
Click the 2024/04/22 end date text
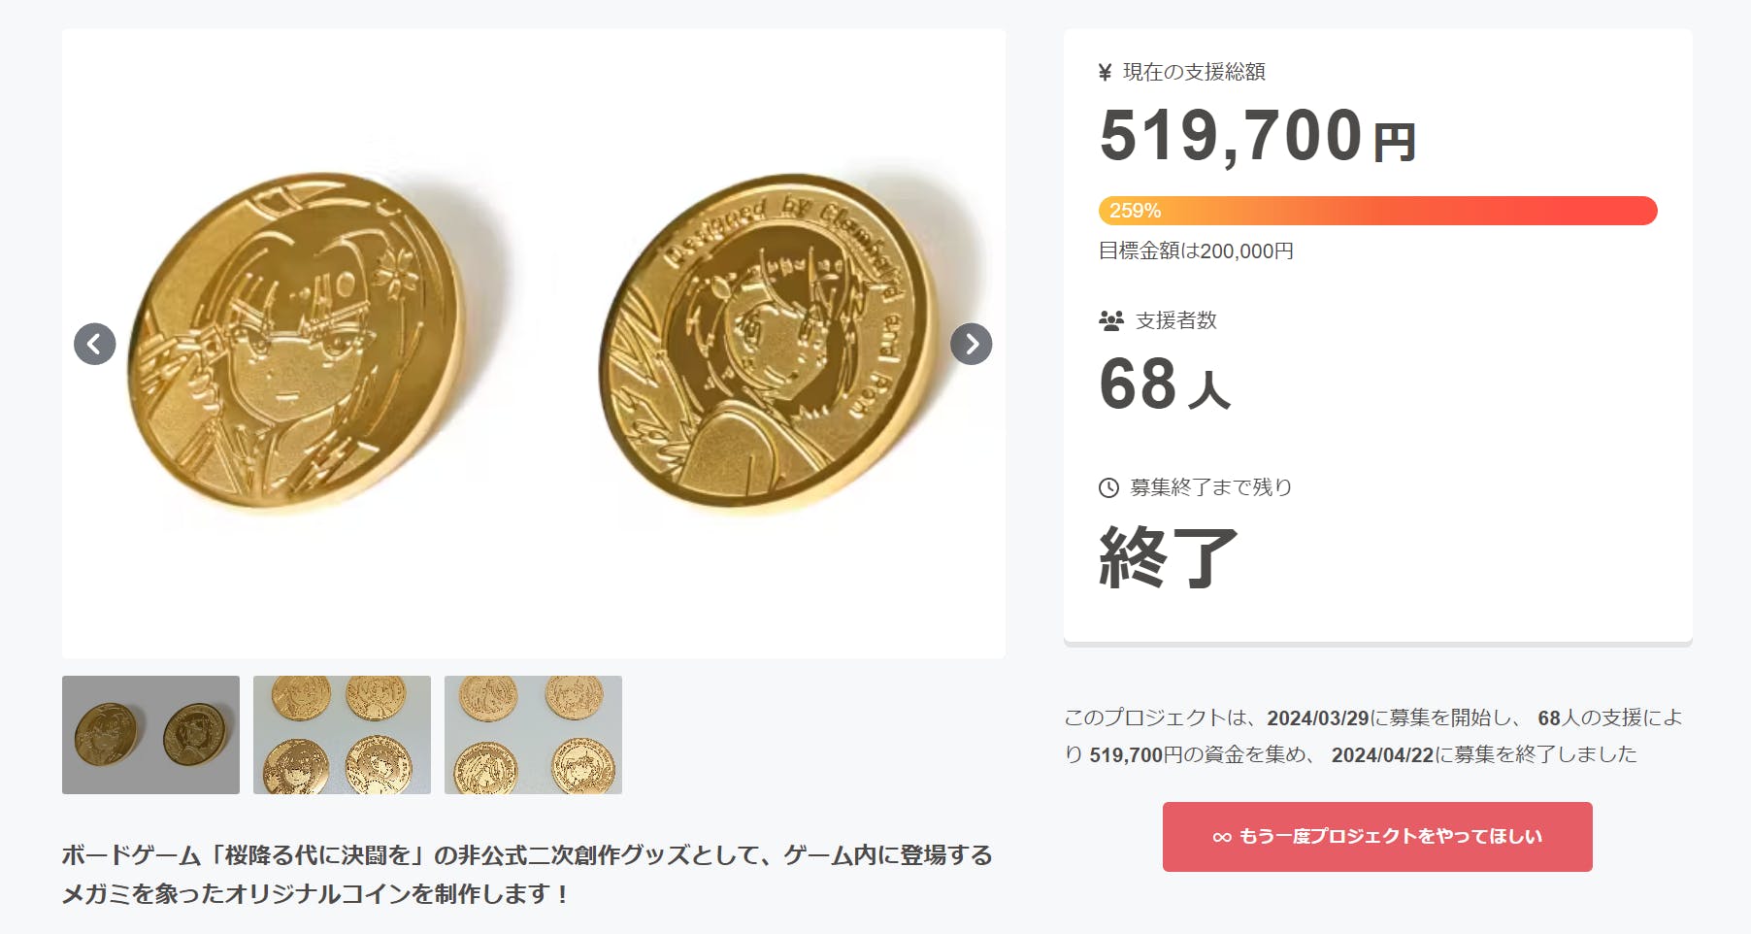1382,755
